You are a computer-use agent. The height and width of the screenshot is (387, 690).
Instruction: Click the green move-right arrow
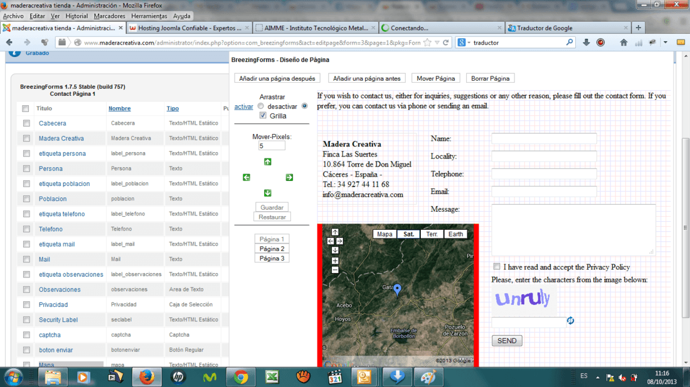click(x=289, y=177)
